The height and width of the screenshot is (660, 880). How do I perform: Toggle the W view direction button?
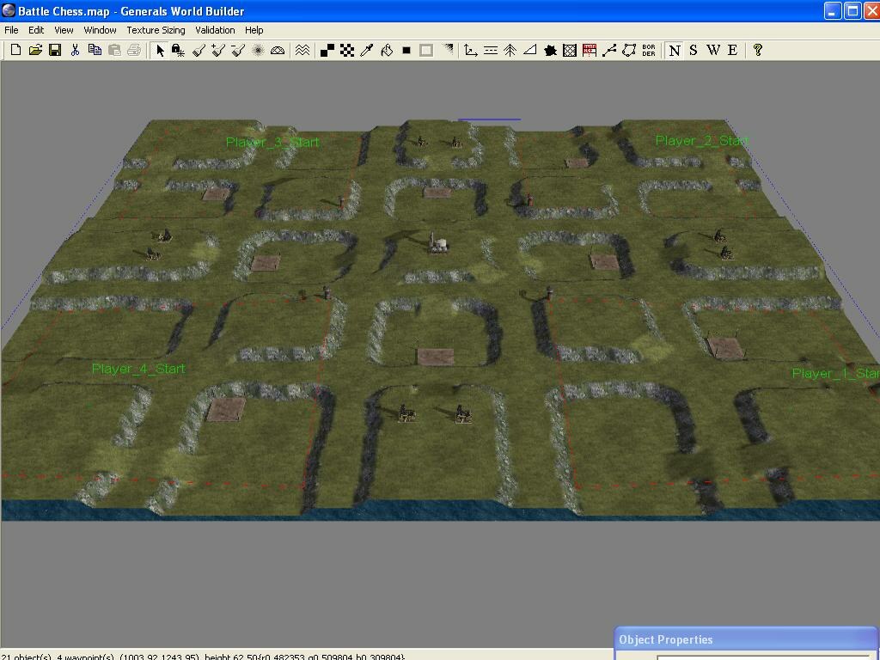(713, 51)
